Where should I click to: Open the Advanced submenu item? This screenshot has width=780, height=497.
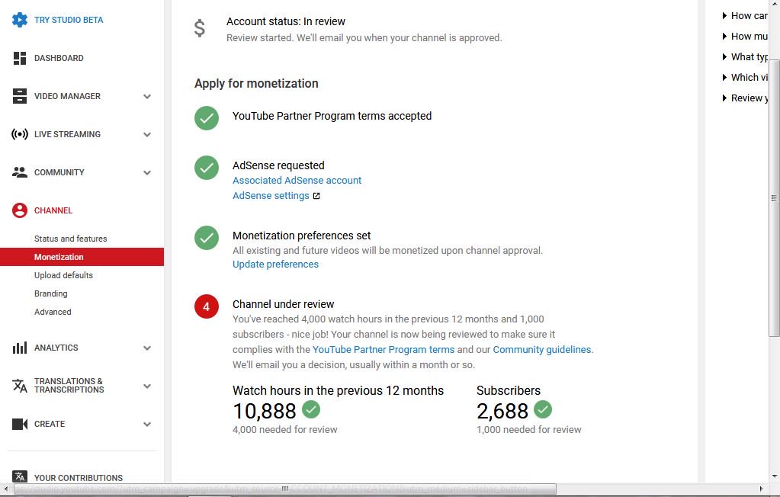click(x=53, y=312)
